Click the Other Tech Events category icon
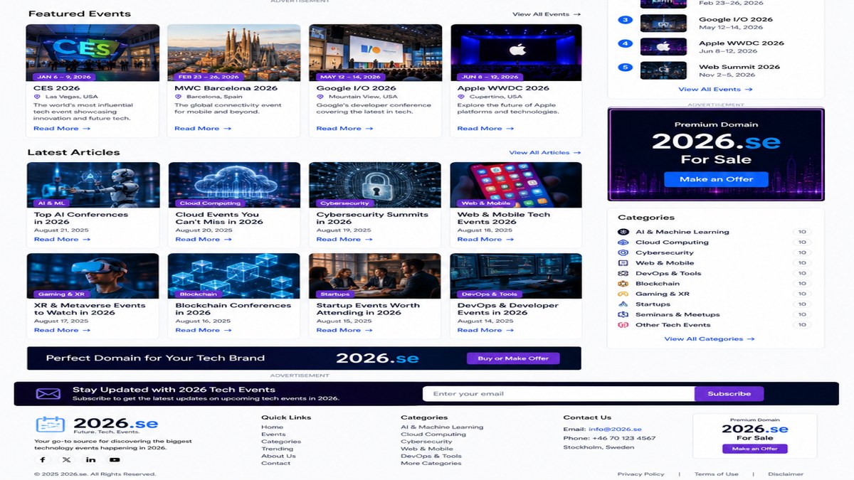The height and width of the screenshot is (480, 854). (623, 325)
